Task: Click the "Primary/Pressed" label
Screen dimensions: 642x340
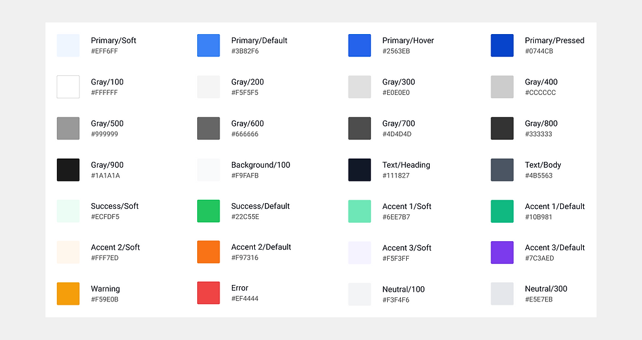Action: pyautogui.click(x=554, y=41)
